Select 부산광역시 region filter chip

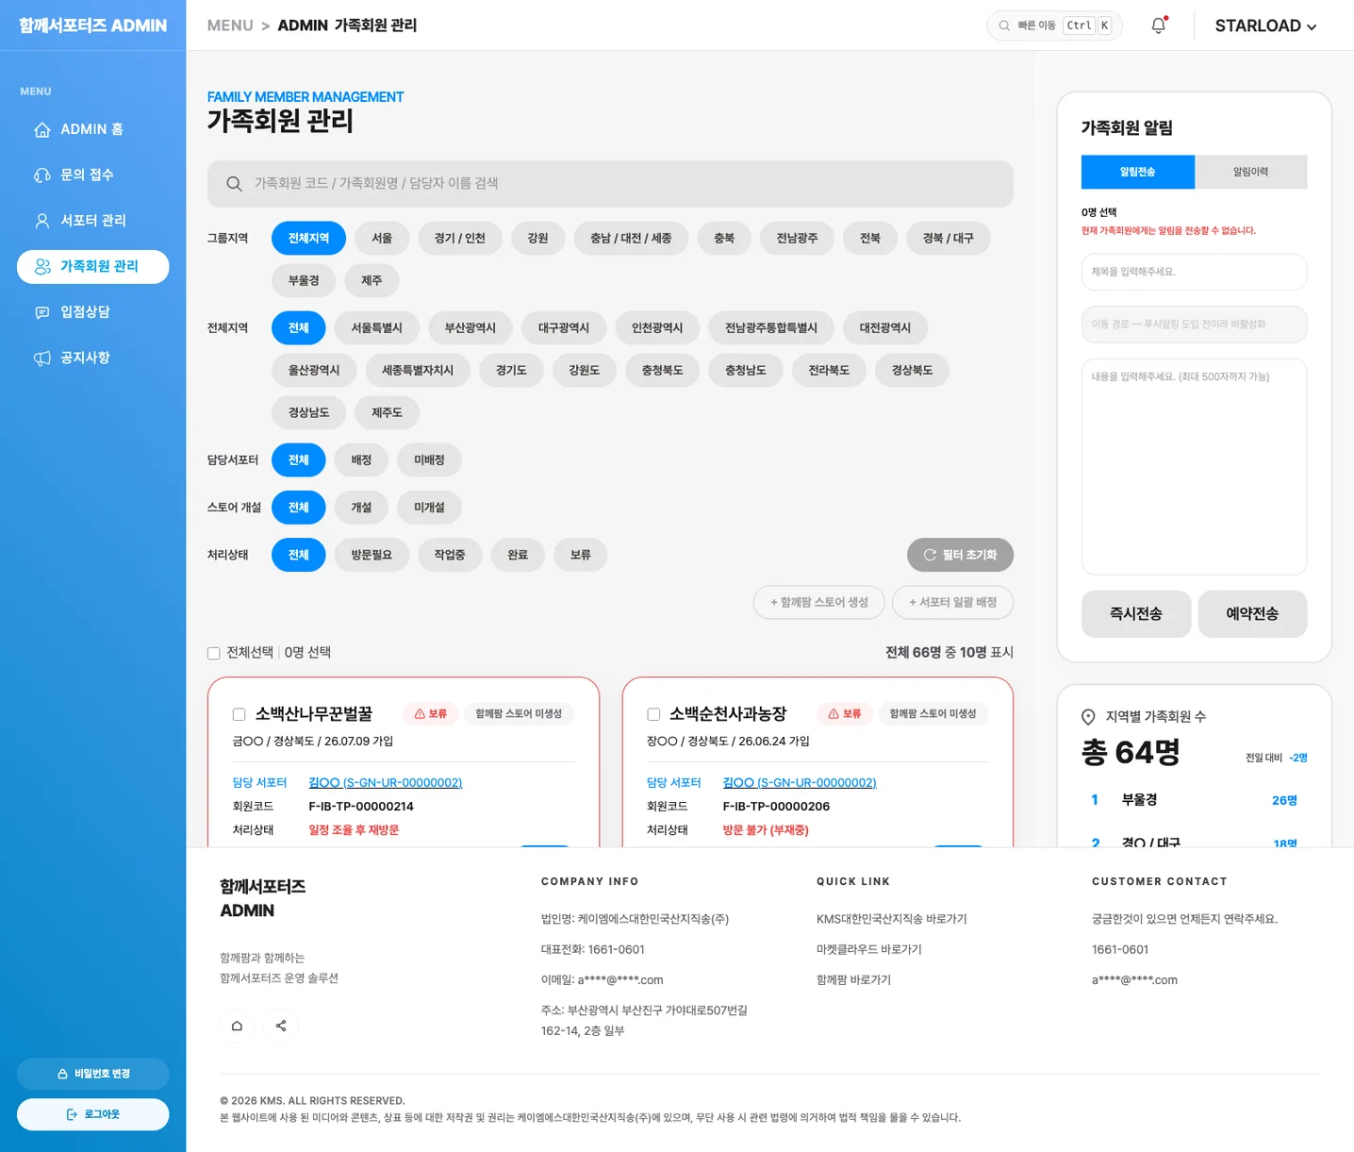(x=471, y=327)
